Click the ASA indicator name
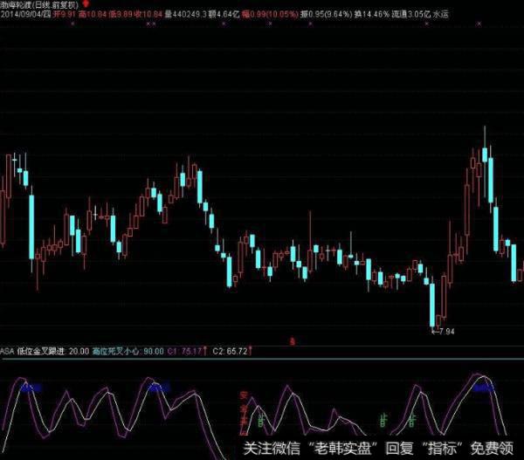 point(7,351)
